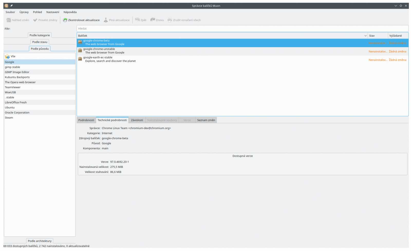
Task: Click the google-earth-ec-stable package icon
Action: pos(80,59)
